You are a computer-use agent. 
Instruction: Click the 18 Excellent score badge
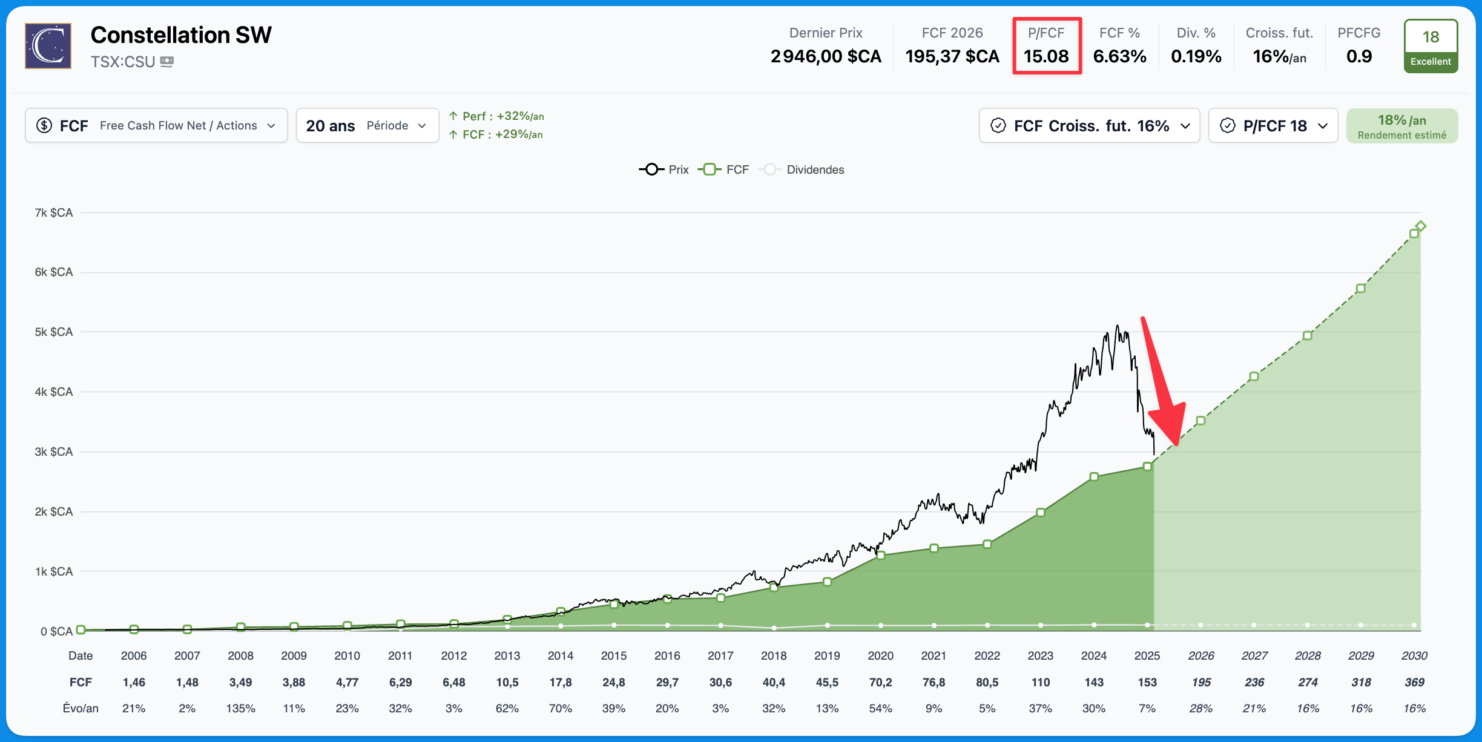[x=1431, y=46]
